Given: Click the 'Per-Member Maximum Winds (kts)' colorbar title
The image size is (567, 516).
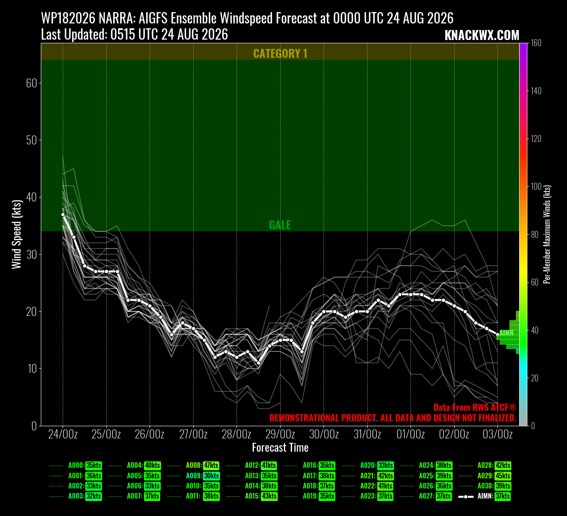Looking at the screenshot, I should [x=547, y=234].
